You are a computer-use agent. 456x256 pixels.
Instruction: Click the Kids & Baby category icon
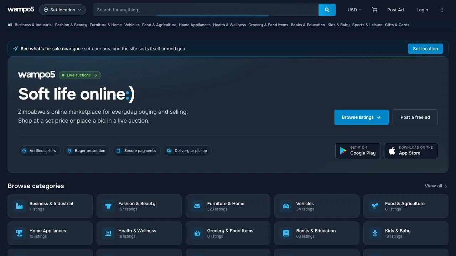click(375, 233)
